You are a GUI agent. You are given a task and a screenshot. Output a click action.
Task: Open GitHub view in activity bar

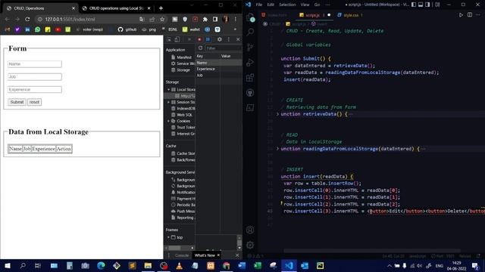(250, 92)
